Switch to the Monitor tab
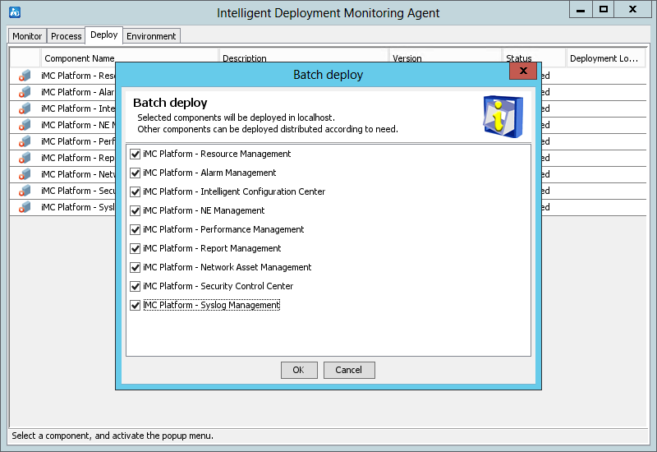The image size is (657, 452). pos(27,36)
